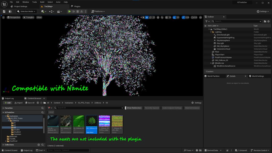Image resolution: width=272 pixels, height=153 pixels.
Task: Collapse the WindArrow item in Outliner
Action: (211, 63)
